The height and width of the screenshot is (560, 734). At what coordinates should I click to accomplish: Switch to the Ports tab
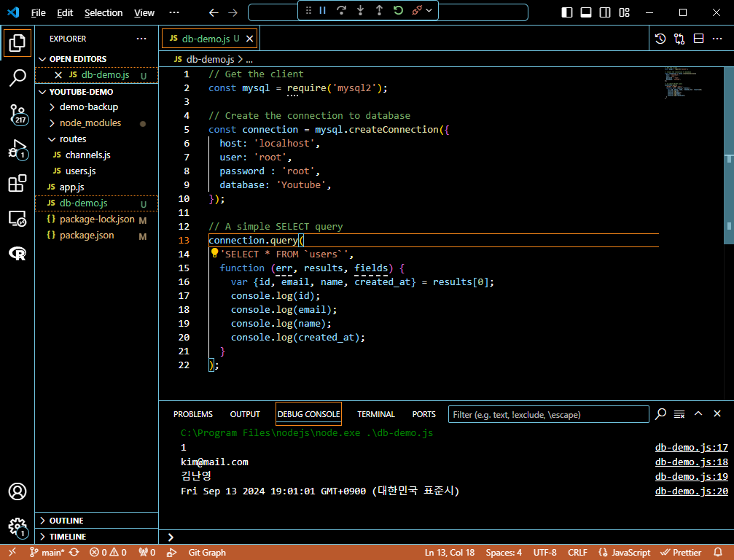click(423, 414)
